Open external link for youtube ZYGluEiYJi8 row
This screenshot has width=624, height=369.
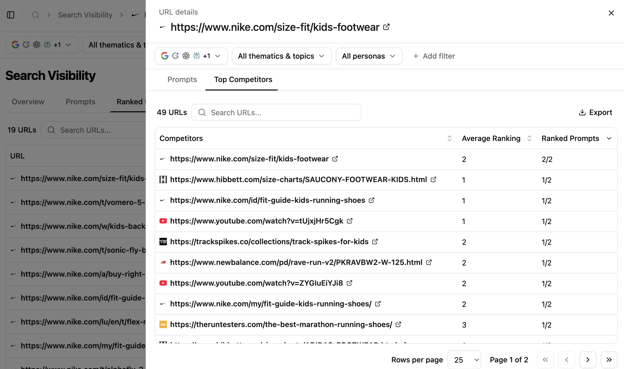coord(349,283)
